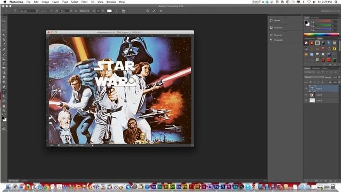
Task: Open the Window menu
Action: (x=111, y=2)
